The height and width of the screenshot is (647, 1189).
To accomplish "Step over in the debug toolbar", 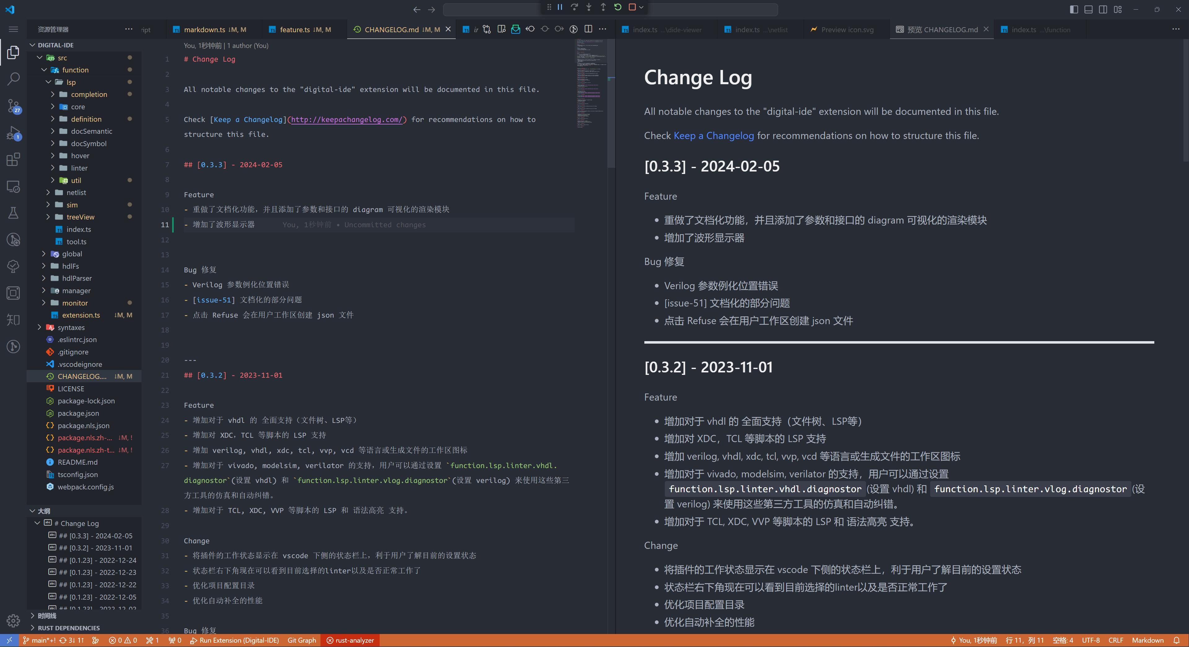I will tap(574, 7).
